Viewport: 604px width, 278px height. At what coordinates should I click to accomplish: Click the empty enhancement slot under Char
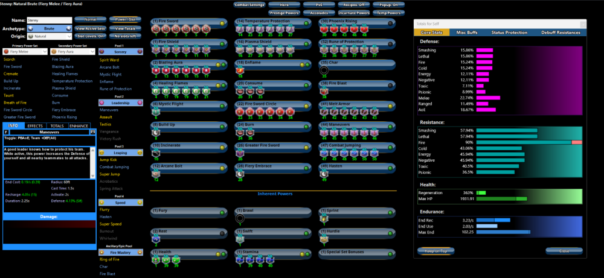[325, 69]
